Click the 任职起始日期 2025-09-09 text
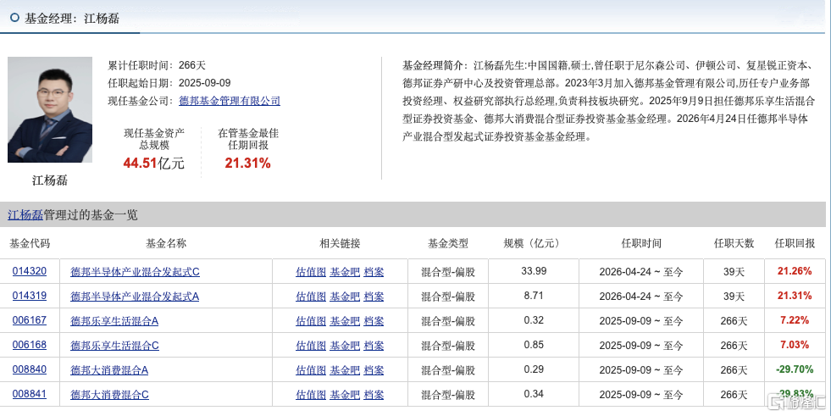The width and height of the screenshot is (831, 416). point(169,83)
